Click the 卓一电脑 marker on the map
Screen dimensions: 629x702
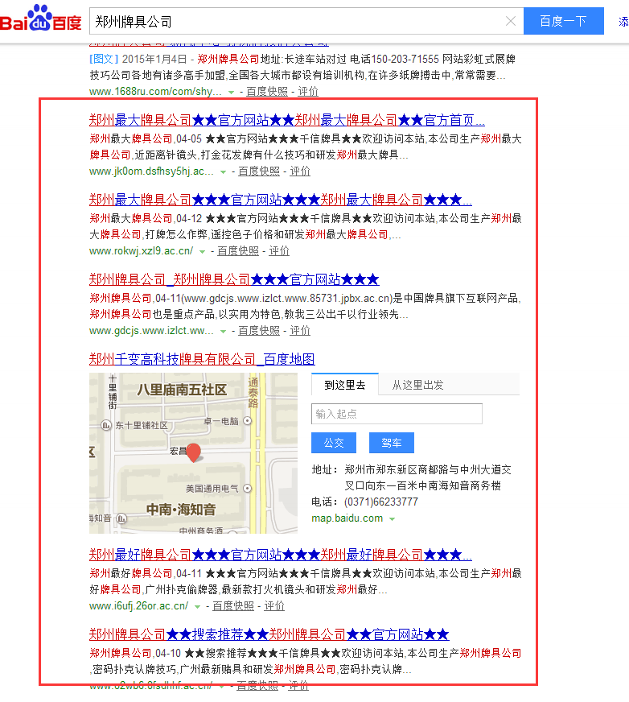pos(248,421)
